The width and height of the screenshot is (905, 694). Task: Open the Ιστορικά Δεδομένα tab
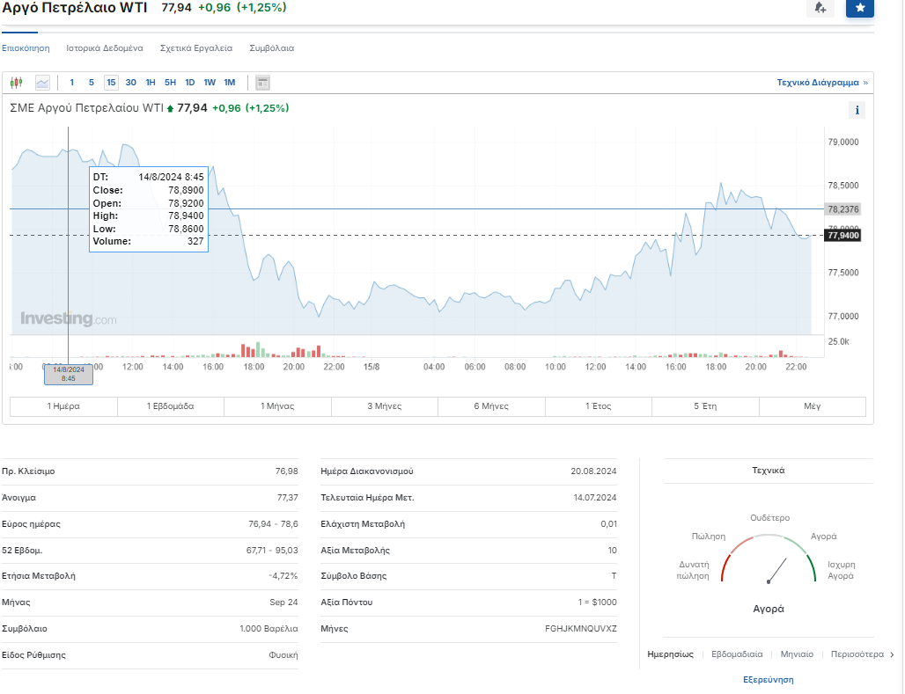(x=105, y=48)
